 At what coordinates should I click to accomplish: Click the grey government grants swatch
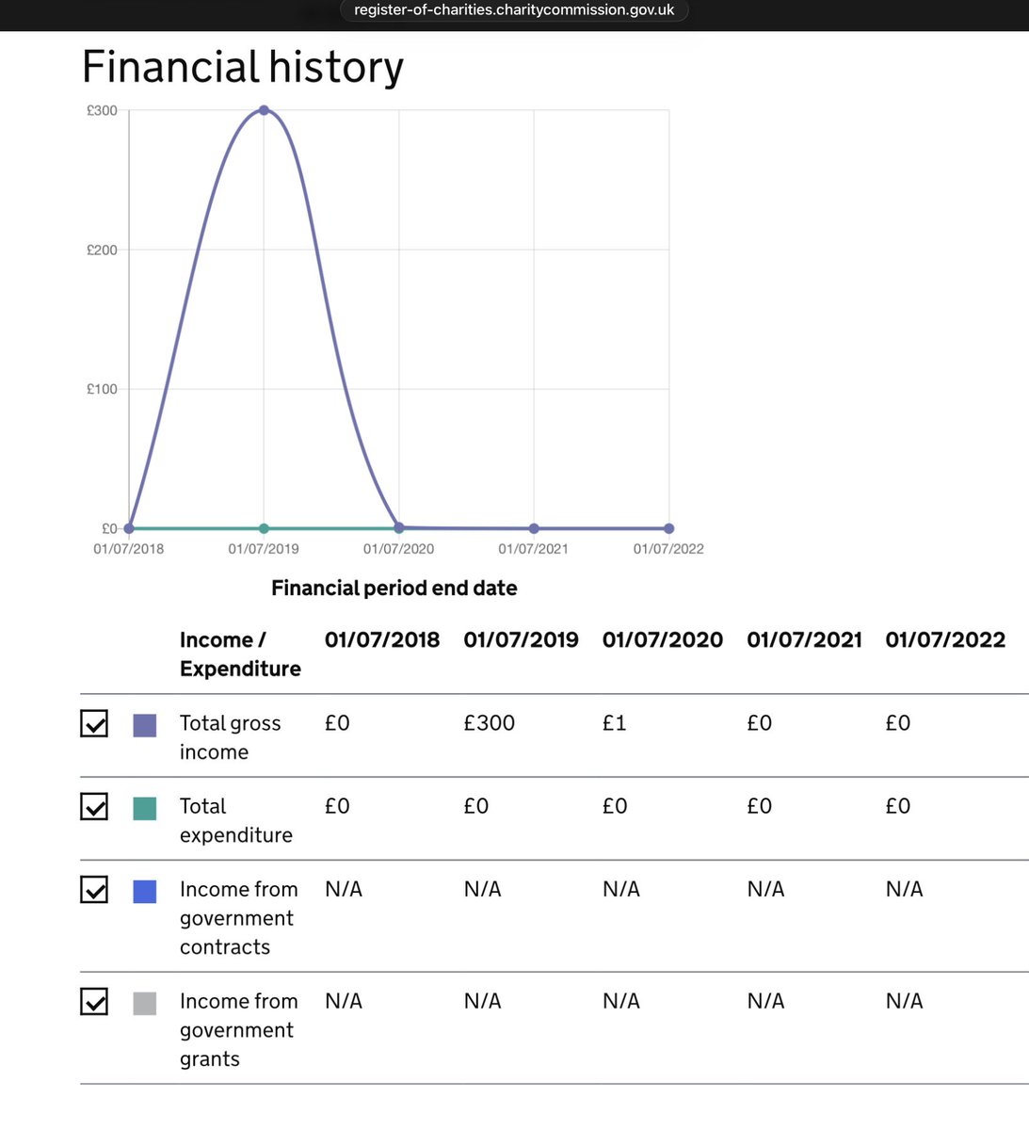coord(145,1003)
